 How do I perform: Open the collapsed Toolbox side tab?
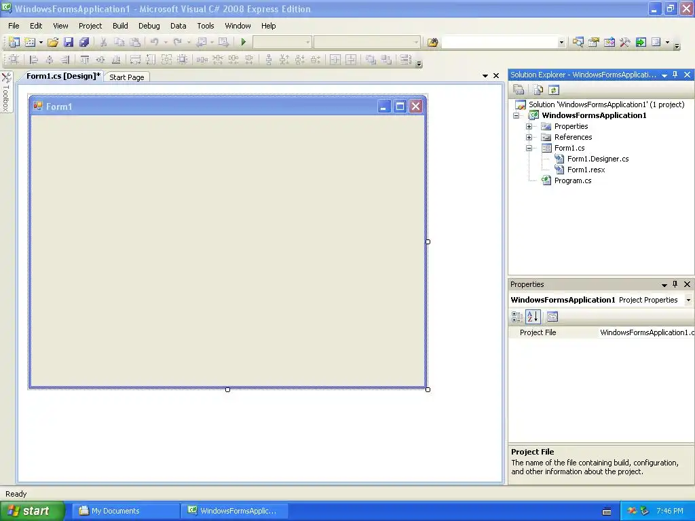(6, 92)
